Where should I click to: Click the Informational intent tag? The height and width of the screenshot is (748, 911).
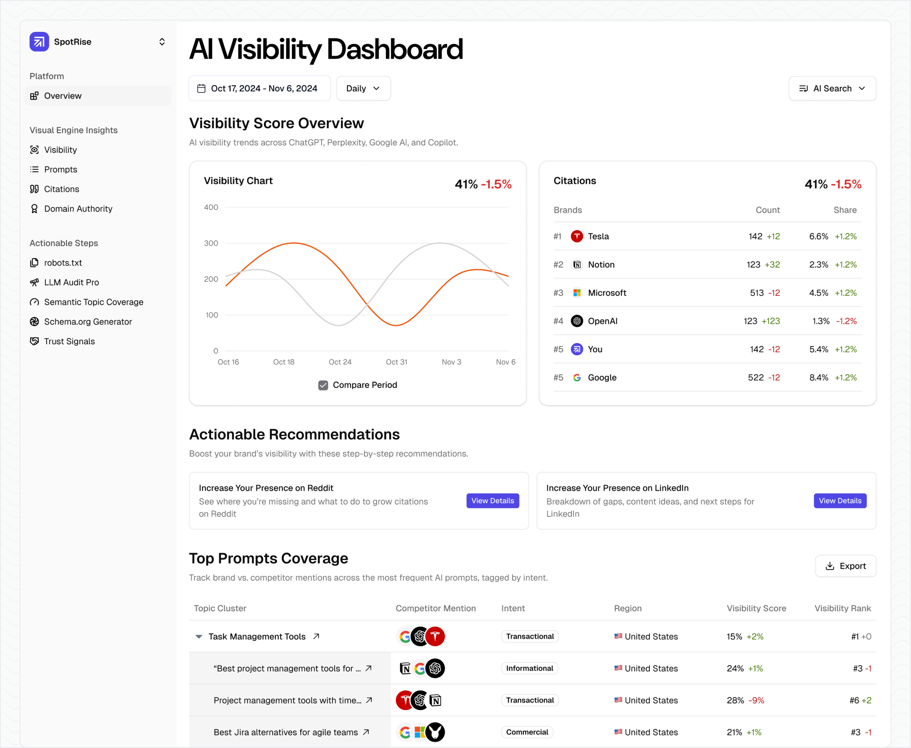point(530,668)
